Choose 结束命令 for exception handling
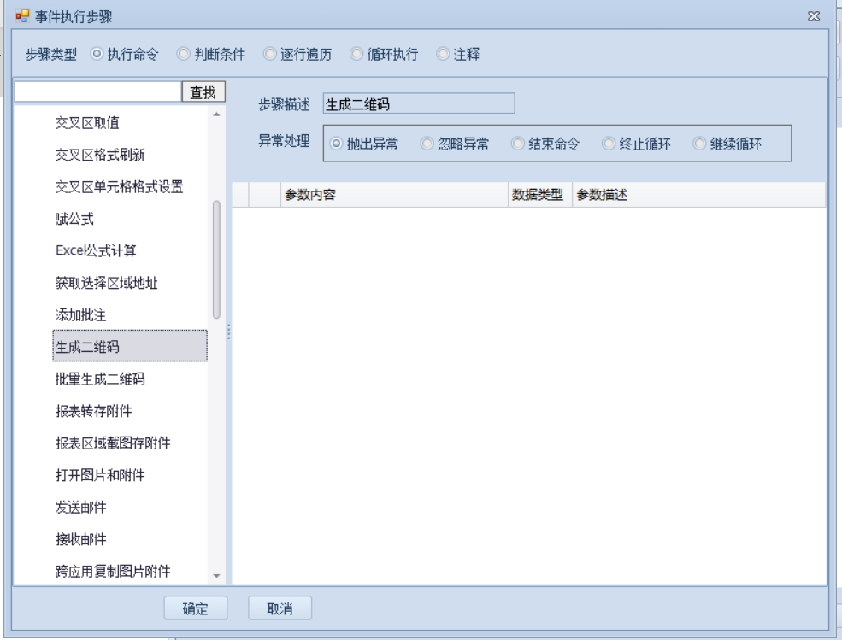Screen dimensions: 842x640 click(x=518, y=144)
